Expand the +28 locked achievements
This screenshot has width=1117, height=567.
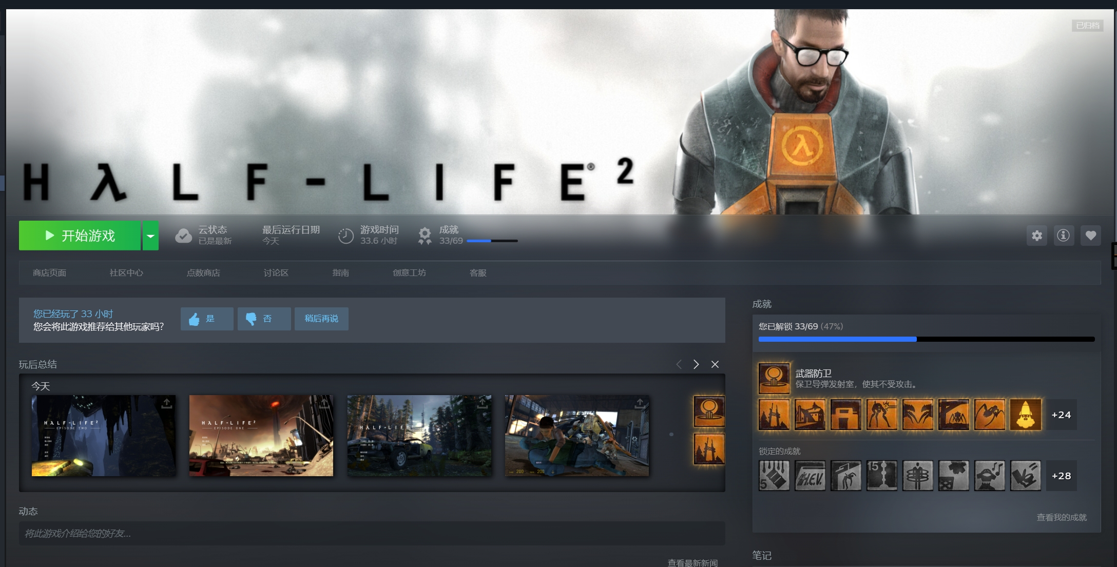pos(1062,476)
